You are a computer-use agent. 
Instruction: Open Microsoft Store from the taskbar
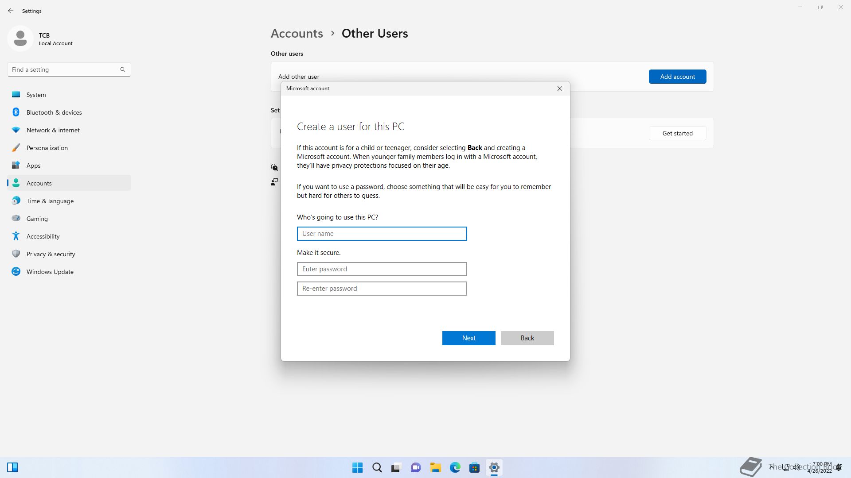click(x=474, y=467)
